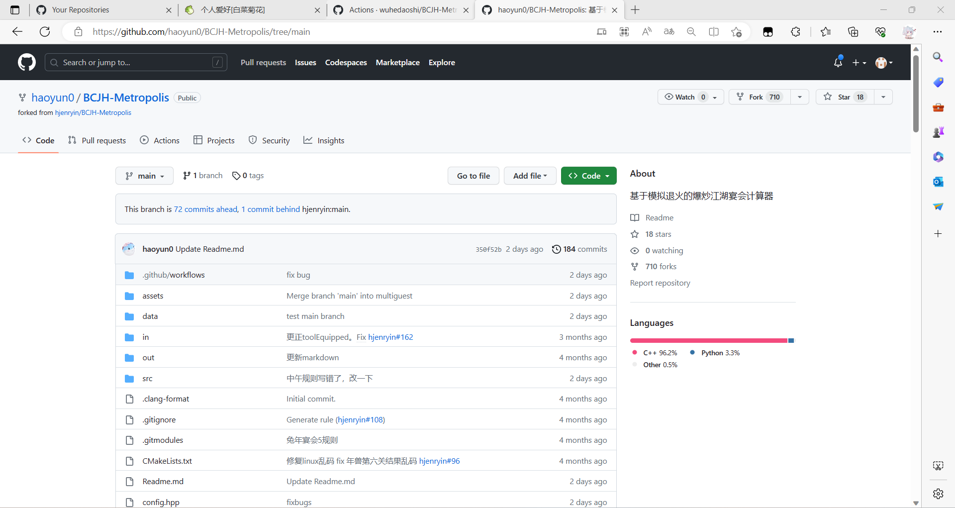Open the plus create-new menu in GitHub header
Screen dimensions: 955x508
point(859,63)
